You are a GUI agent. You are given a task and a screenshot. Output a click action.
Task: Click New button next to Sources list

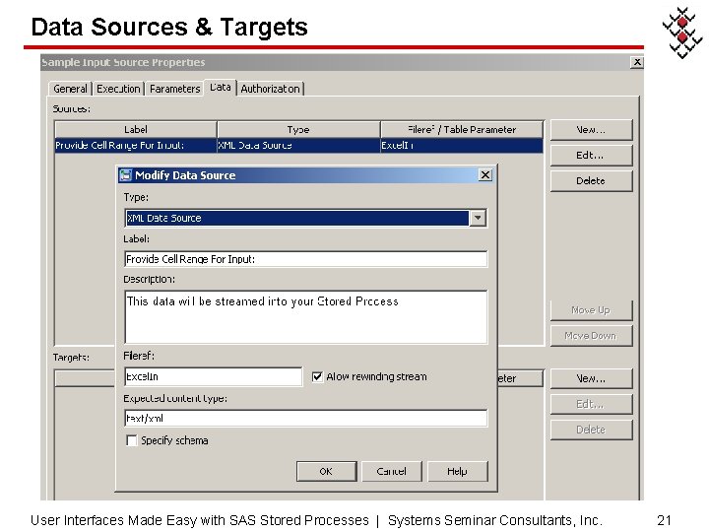click(x=591, y=130)
